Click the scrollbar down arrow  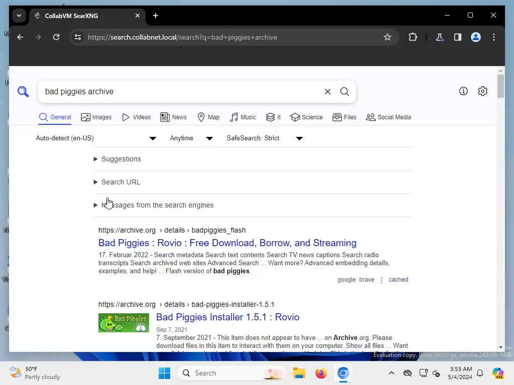pos(500,347)
